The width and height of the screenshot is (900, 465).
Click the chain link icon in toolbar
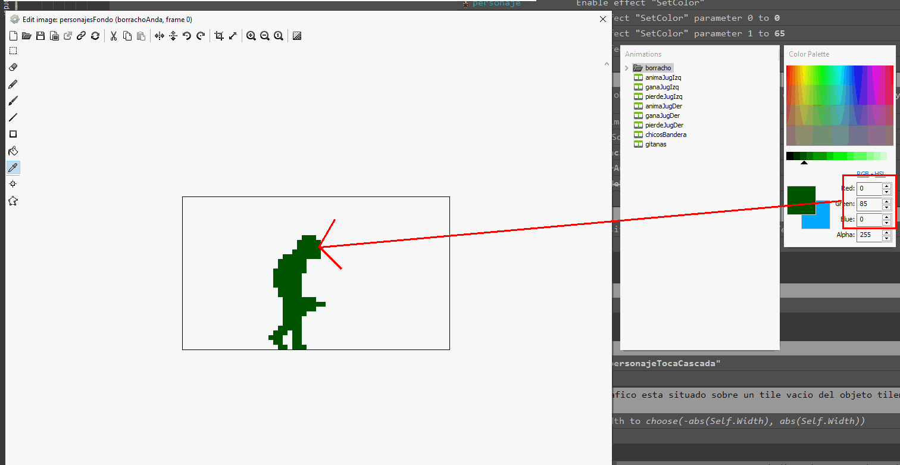82,36
